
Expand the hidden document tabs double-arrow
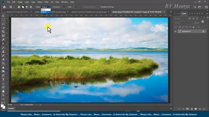[171, 12]
